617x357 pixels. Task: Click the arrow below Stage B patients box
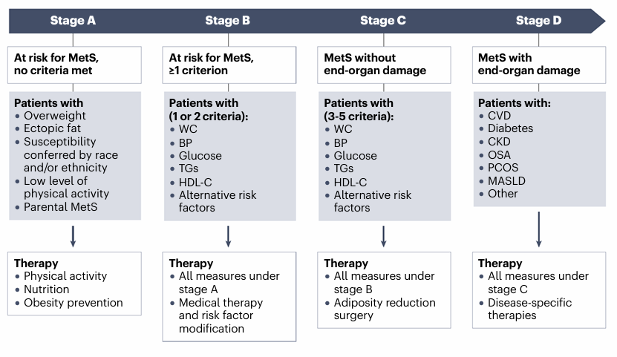[228, 235]
